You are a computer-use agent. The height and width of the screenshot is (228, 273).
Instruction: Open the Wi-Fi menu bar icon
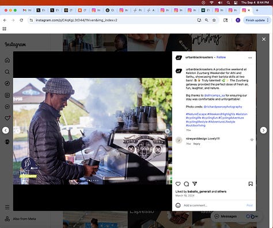point(211,2)
